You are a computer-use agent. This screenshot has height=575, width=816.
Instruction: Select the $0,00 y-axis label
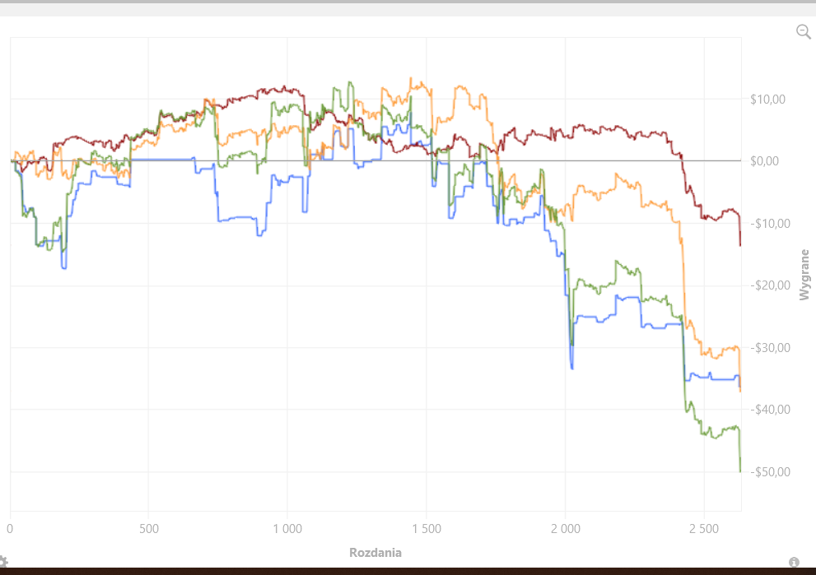click(x=764, y=161)
